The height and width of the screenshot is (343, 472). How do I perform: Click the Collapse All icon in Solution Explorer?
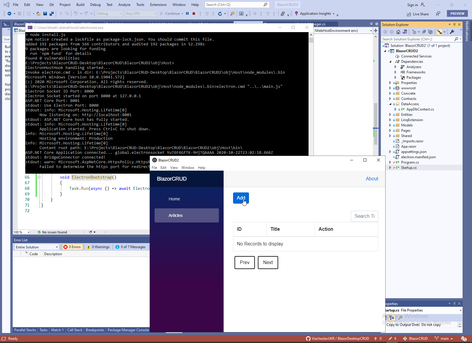pos(424,32)
